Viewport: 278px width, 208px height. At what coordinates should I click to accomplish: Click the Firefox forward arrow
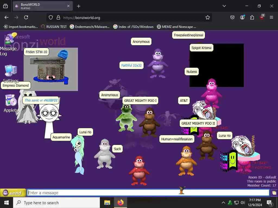point(16,17)
